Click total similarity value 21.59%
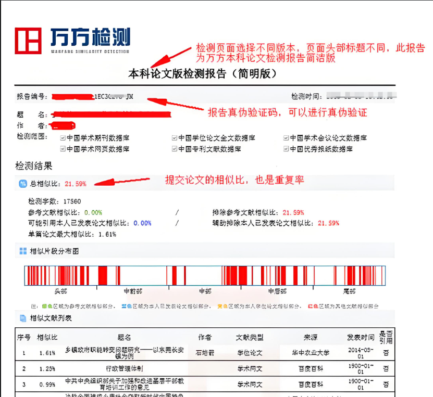 [76, 184]
